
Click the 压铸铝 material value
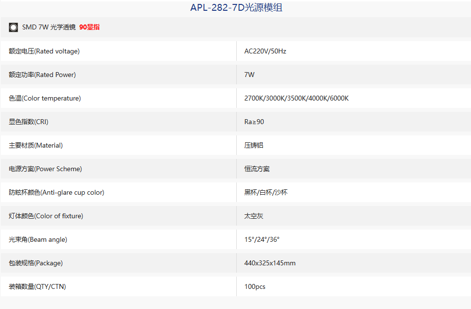click(254, 146)
